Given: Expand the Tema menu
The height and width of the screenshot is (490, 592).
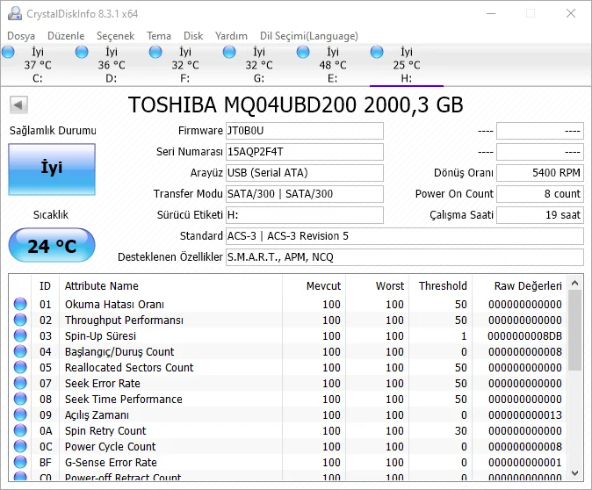Looking at the screenshot, I should 159,36.
